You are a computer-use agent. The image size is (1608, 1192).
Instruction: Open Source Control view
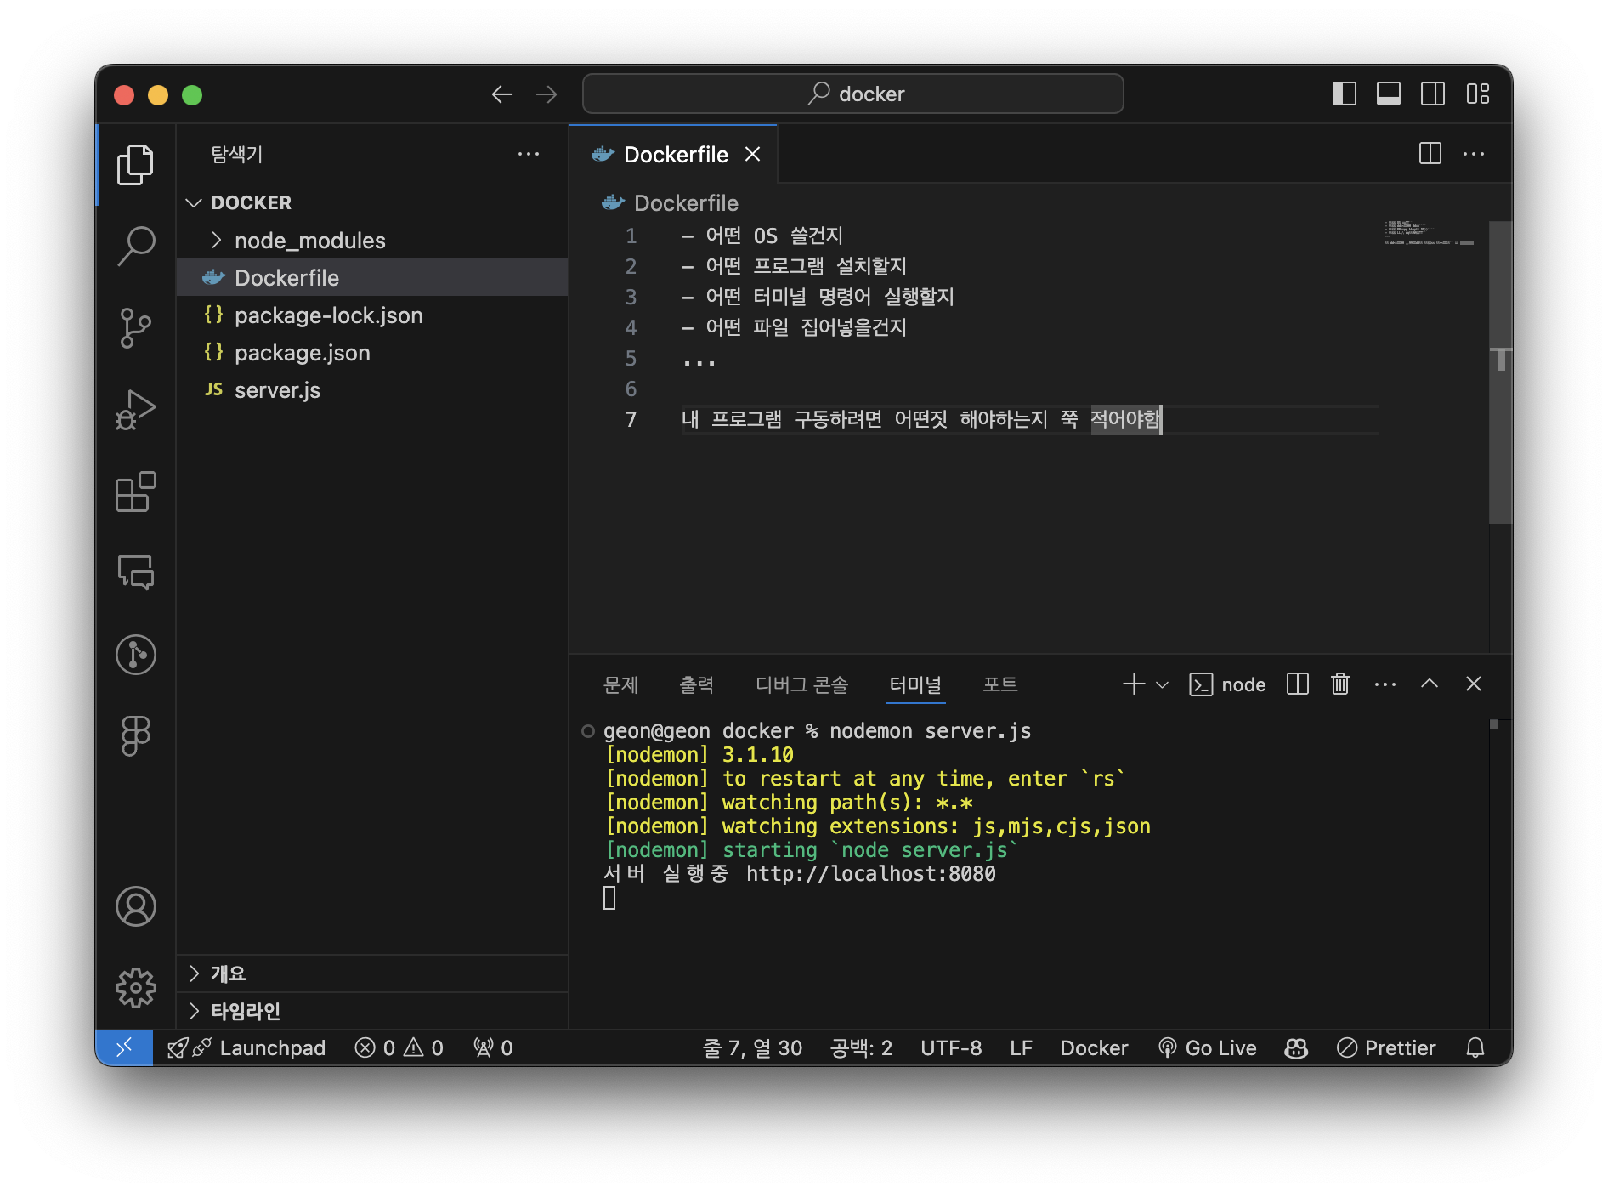(135, 327)
